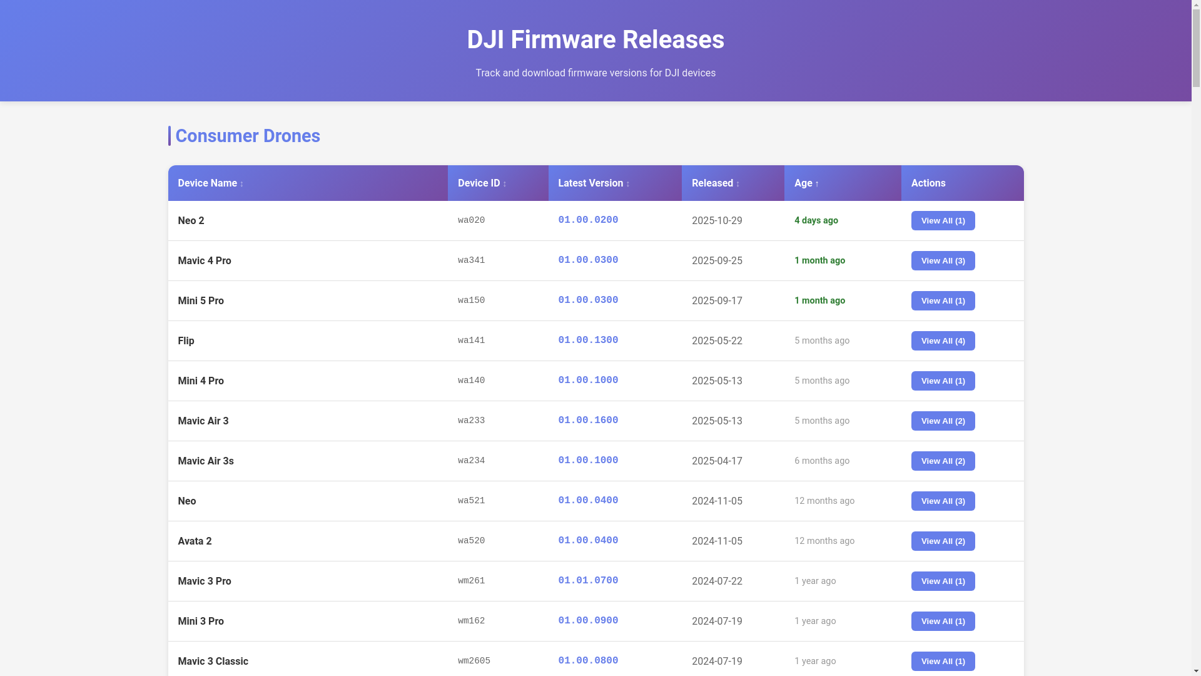The image size is (1201, 676).
Task: Click device ID wa150
Action: click(x=471, y=300)
